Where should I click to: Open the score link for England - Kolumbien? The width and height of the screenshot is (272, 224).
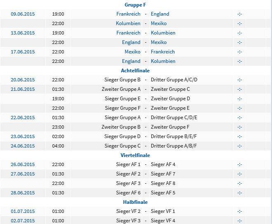(239, 61)
